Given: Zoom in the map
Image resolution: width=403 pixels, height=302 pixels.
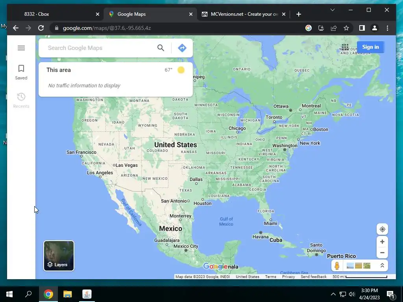Looking at the screenshot, I should pos(382,242).
